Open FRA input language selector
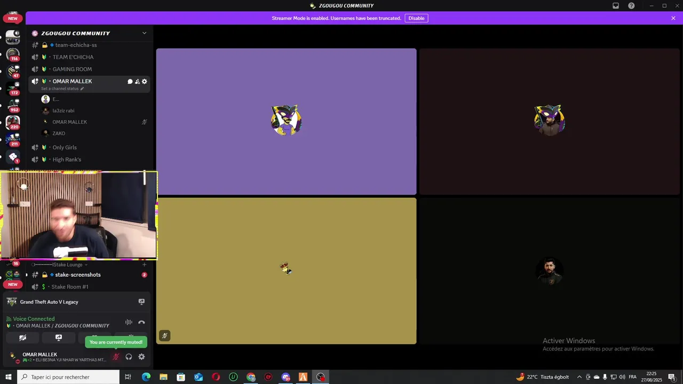 633,377
